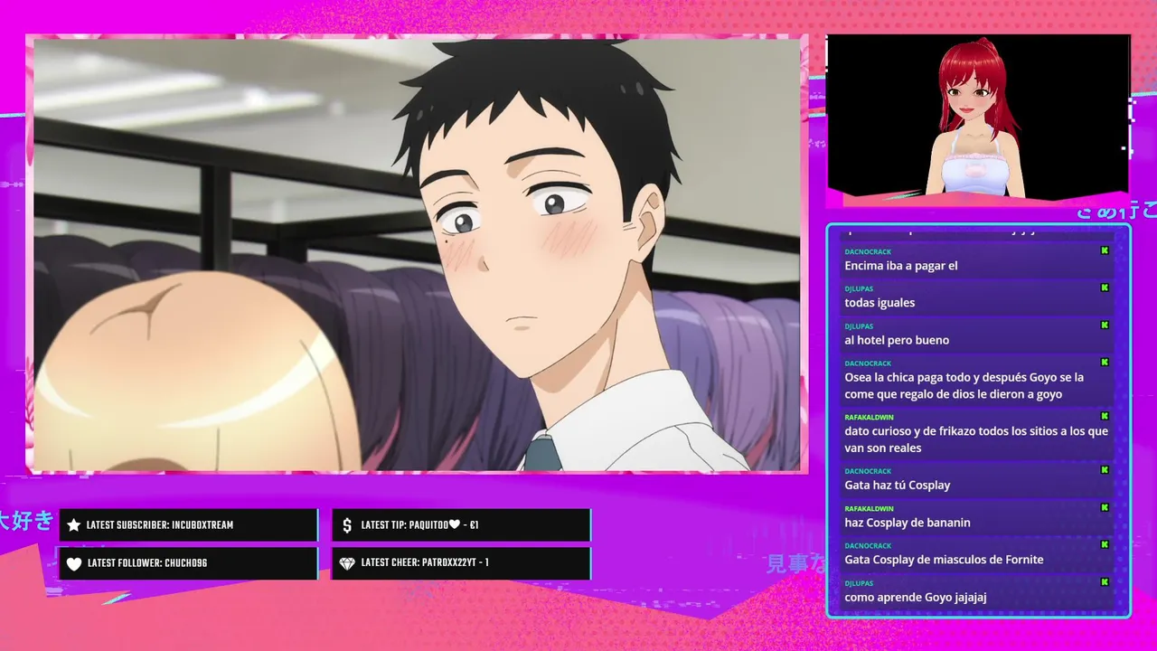
Task: Click green badge on 'Gata haz tú Cosplay'
Action: coord(1105,470)
